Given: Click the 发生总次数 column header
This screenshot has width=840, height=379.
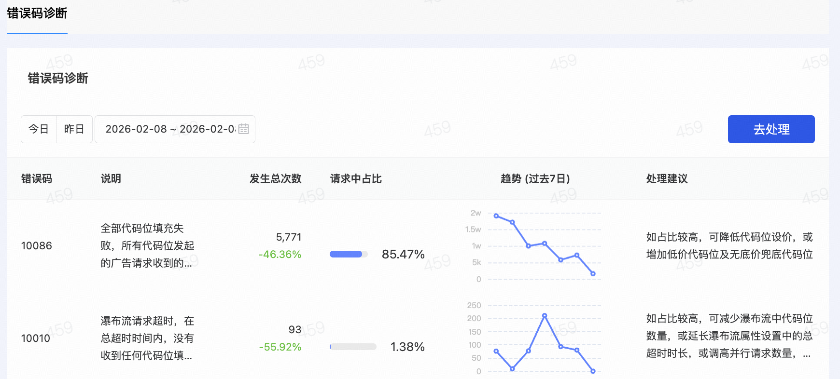Looking at the screenshot, I should pos(275,179).
